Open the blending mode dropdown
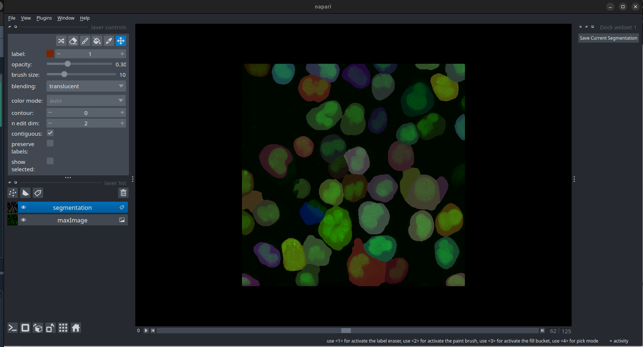The width and height of the screenshot is (643, 347). [86, 86]
